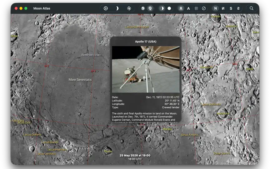
Task: Open the clock time settings icon
Action: pyautogui.click(x=106, y=8)
